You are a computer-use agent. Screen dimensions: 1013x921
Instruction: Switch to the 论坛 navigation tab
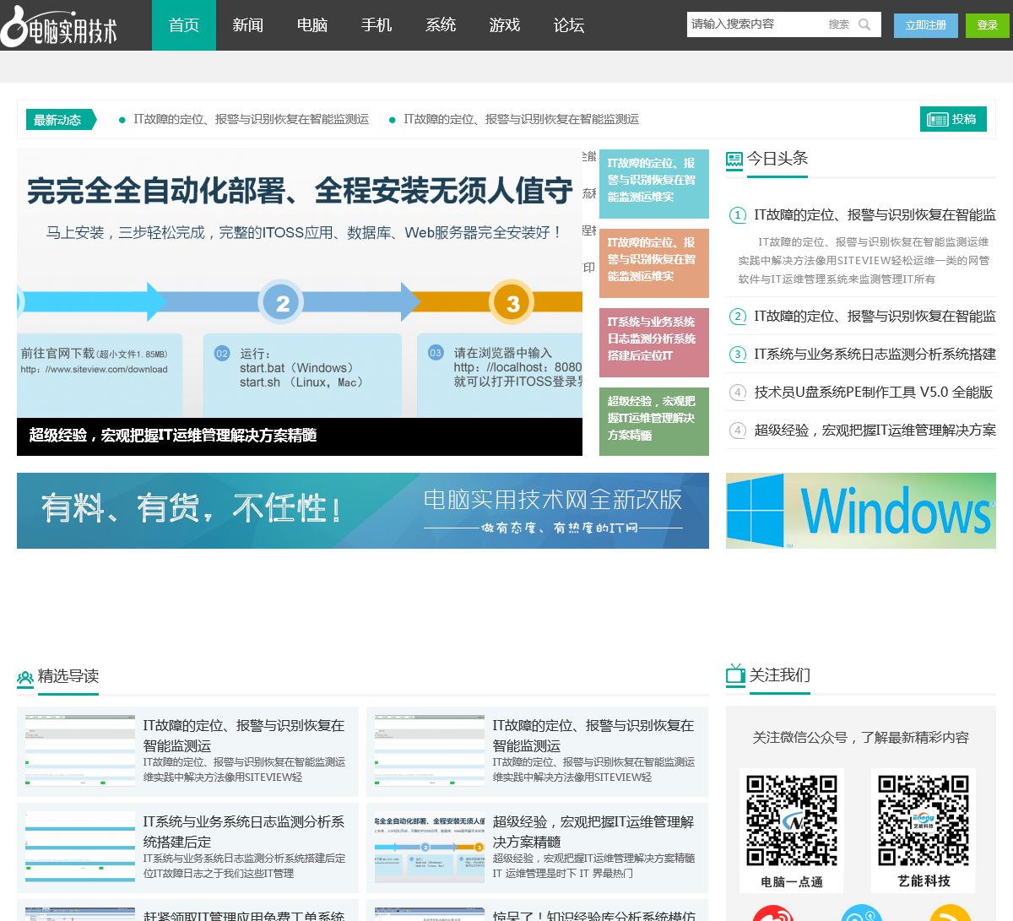coord(569,25)
